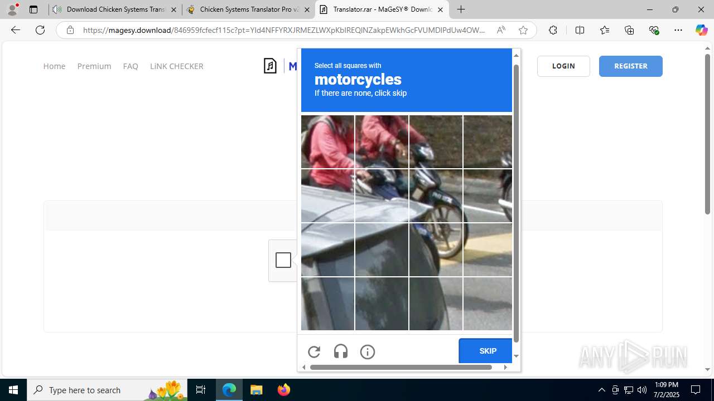Enable Read aloud in address bar
Screen dimensions: 714x401
pos(501,30)
